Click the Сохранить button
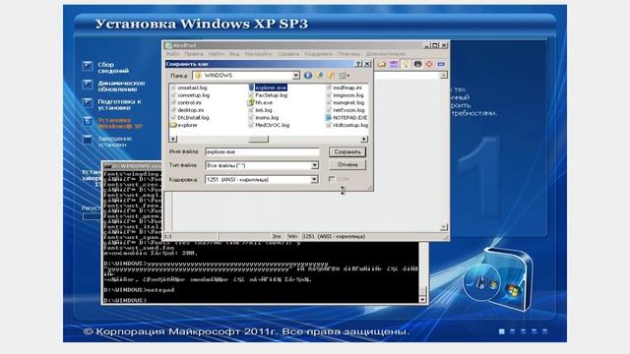This screenshot has width=630, height=354. click(x=347, y=151)
